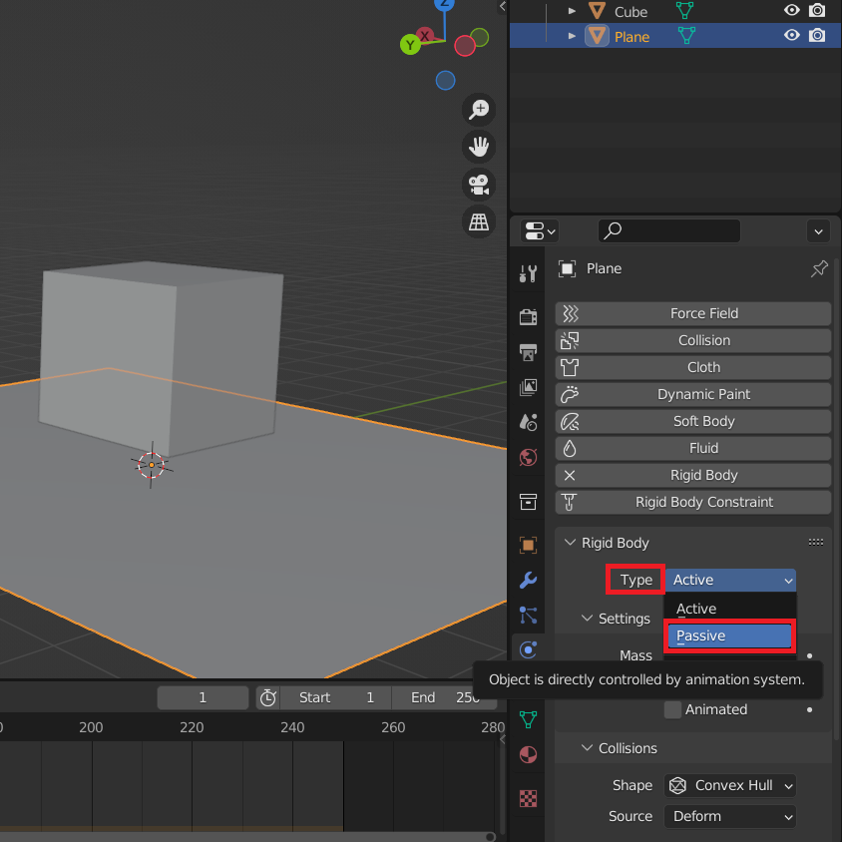This screenshot has height=842, width=842.
Task: Pin the Plane properties context
Action: 818,268
